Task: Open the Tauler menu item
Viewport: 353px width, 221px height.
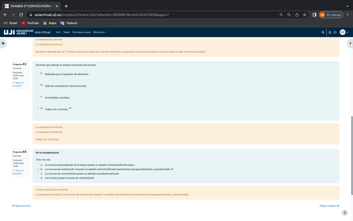Action: point(67,32)
